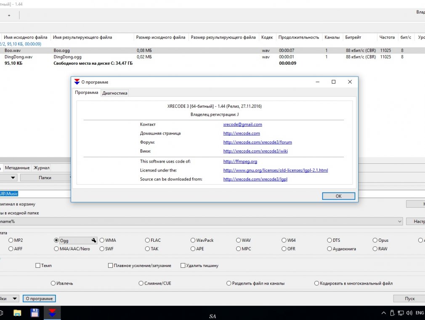Select the DingDong.wav file row
Viewport: 425px width, 320px height.
212,57
